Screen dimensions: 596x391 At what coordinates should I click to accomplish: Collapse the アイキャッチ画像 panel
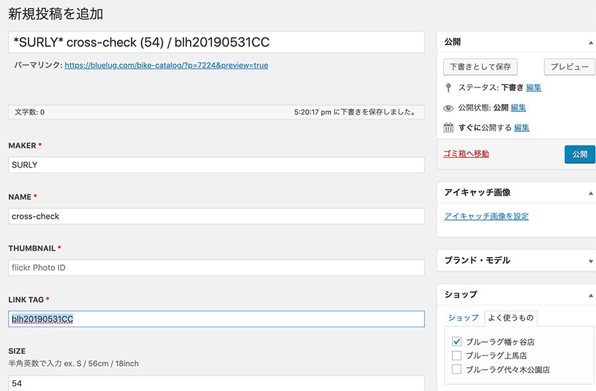[591, 194]
